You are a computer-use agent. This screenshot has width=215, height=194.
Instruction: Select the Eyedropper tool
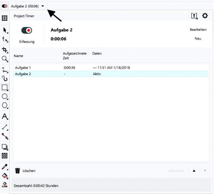5,166
